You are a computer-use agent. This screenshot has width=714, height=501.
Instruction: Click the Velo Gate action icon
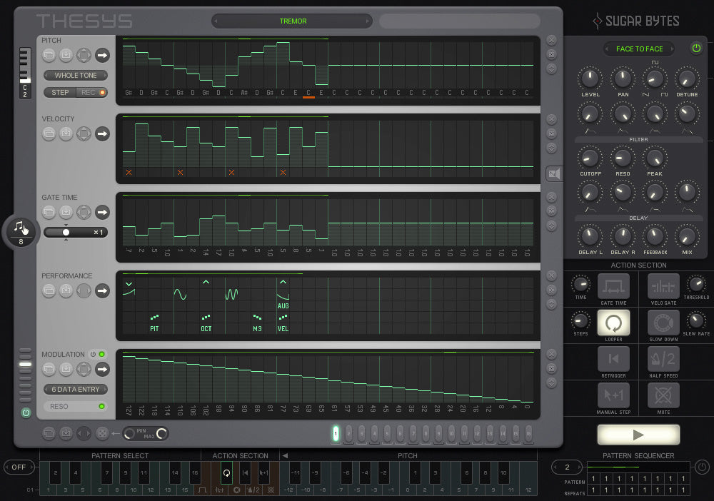click(x=663, y=286)
